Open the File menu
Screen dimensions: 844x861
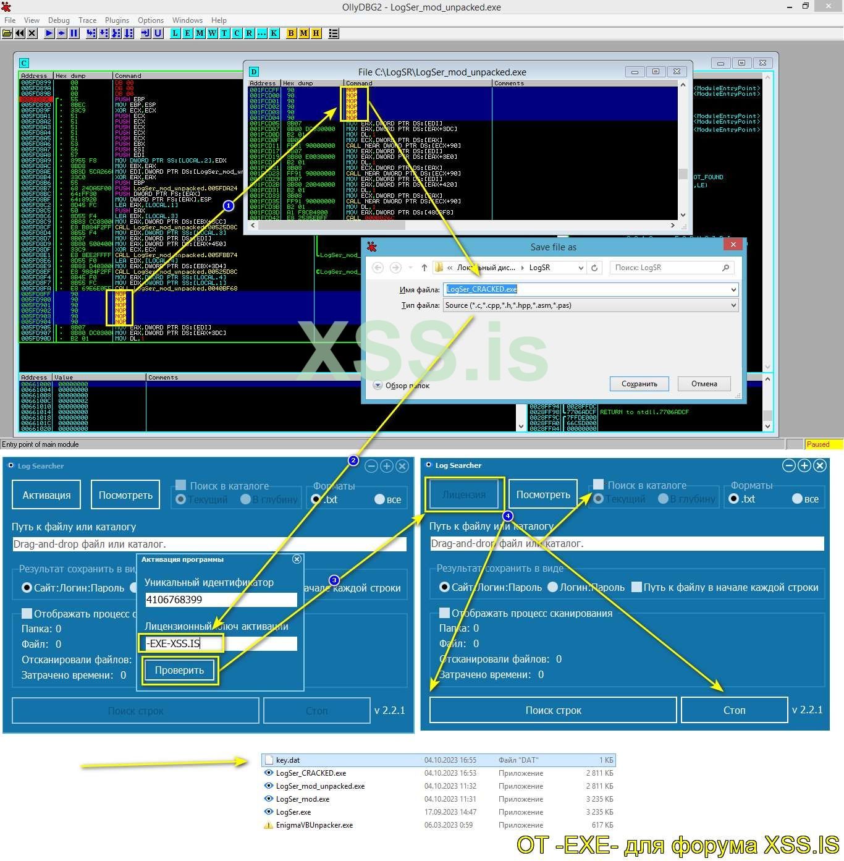(10, 20)
